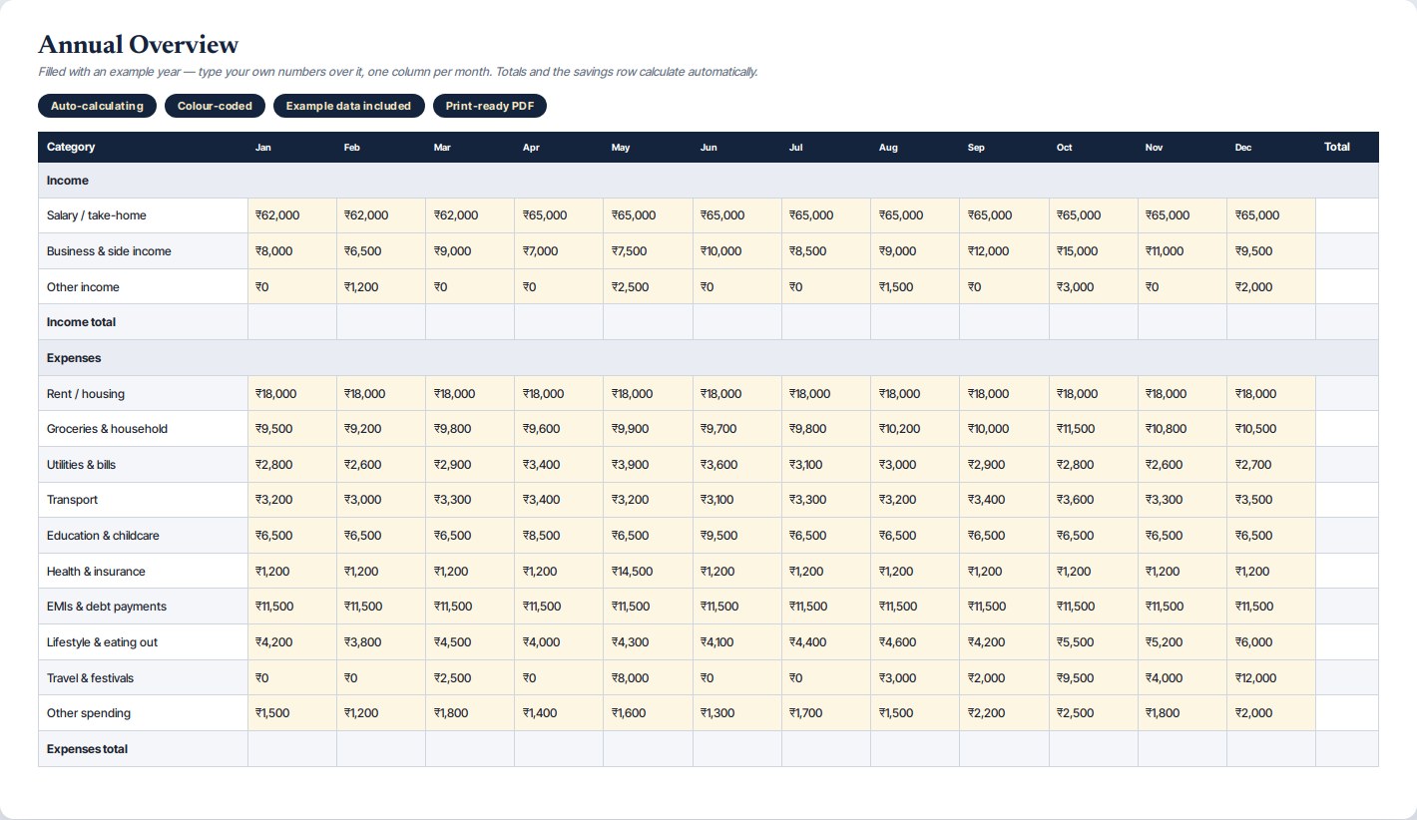Edit Business & side income Sep ₹12,000
This screenshot has height=820, width=1417.
coord(1004,251)
